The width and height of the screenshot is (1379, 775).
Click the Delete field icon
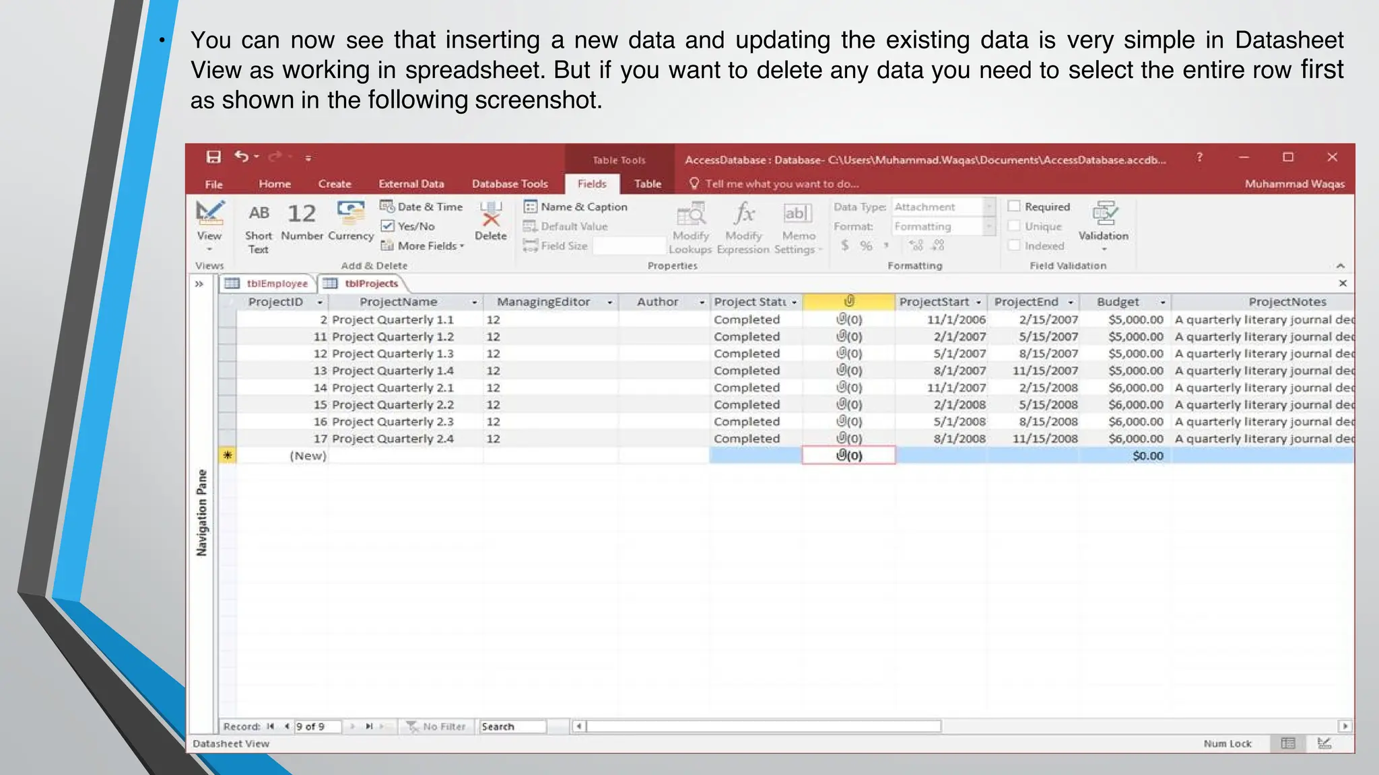click(x=491, y=221)
